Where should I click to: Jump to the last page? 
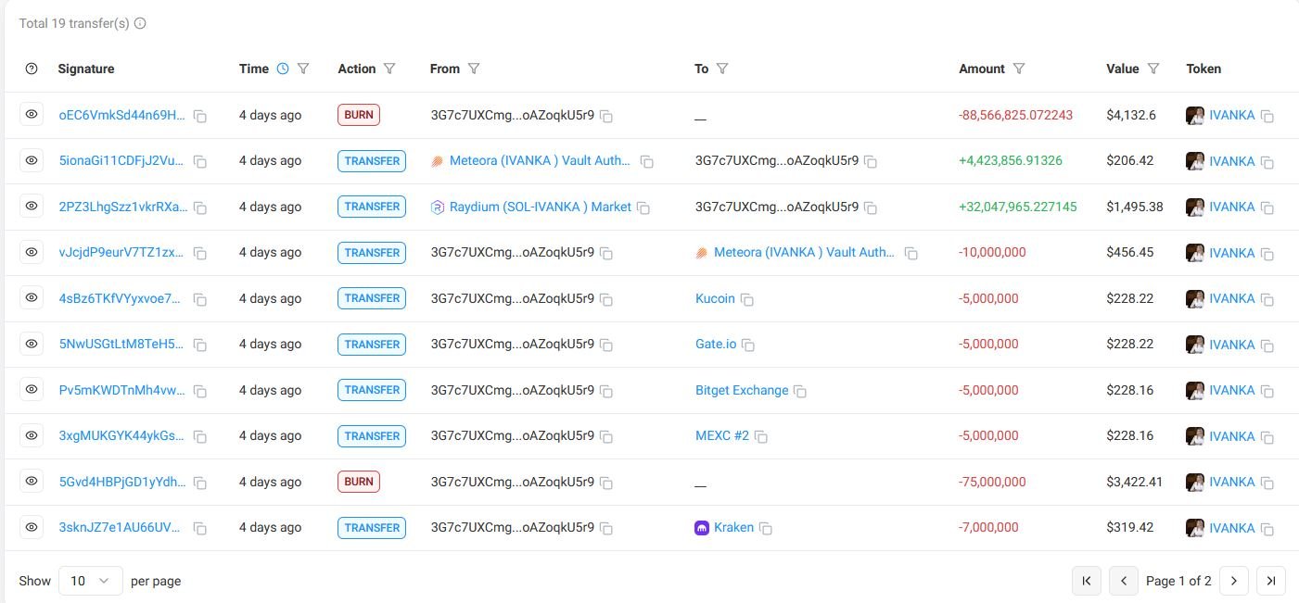[1271, 581]
